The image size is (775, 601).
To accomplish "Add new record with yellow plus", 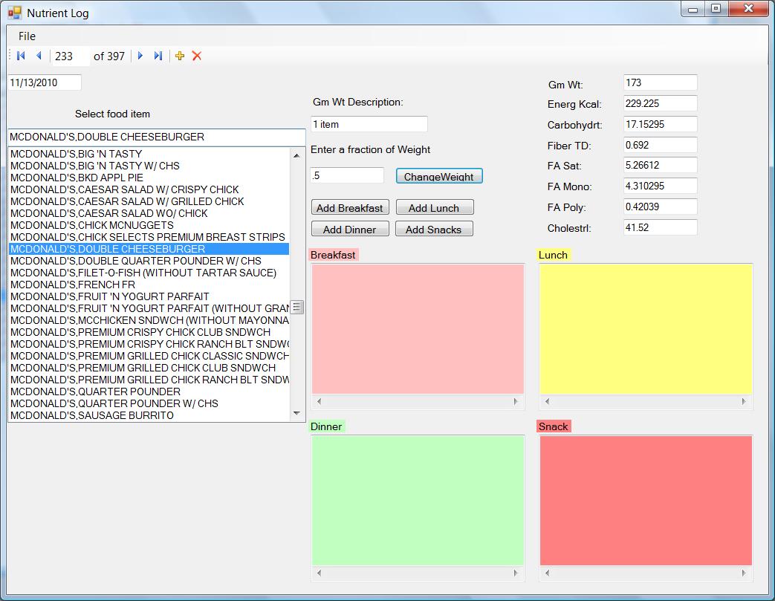I will click(180, 56).
